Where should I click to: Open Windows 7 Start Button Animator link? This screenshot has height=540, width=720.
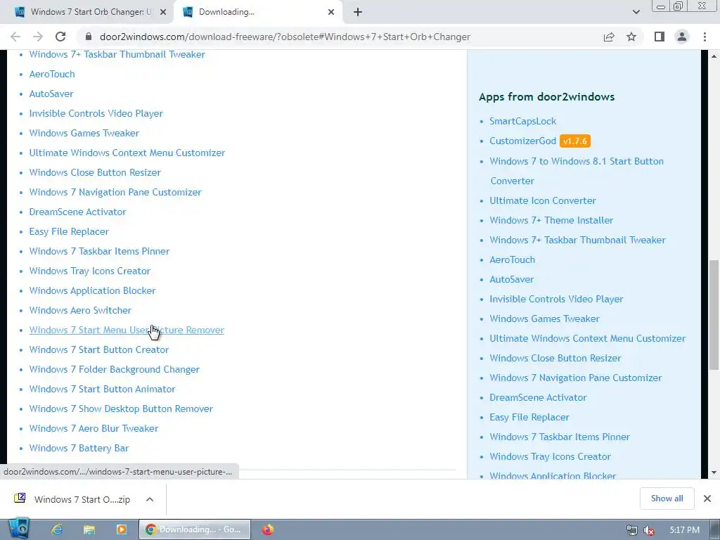(102, 389)
